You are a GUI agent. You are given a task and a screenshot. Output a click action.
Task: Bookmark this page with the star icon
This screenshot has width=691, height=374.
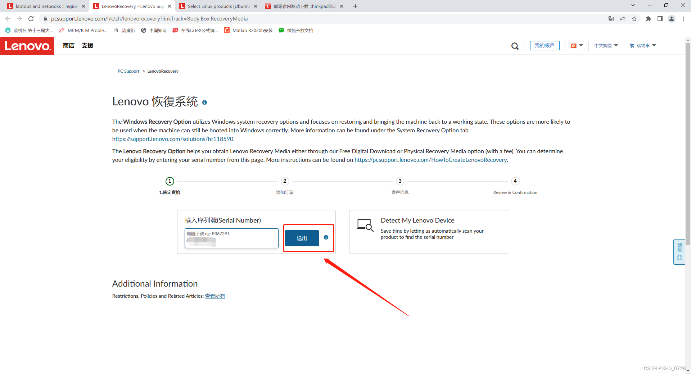[634, 19]
